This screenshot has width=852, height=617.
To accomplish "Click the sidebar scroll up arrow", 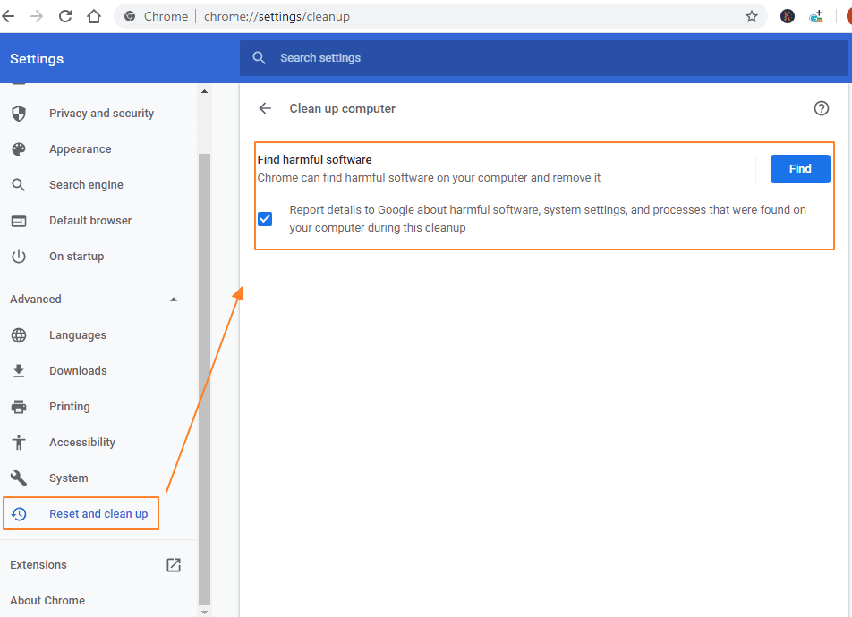I will [x=204, y=91].
